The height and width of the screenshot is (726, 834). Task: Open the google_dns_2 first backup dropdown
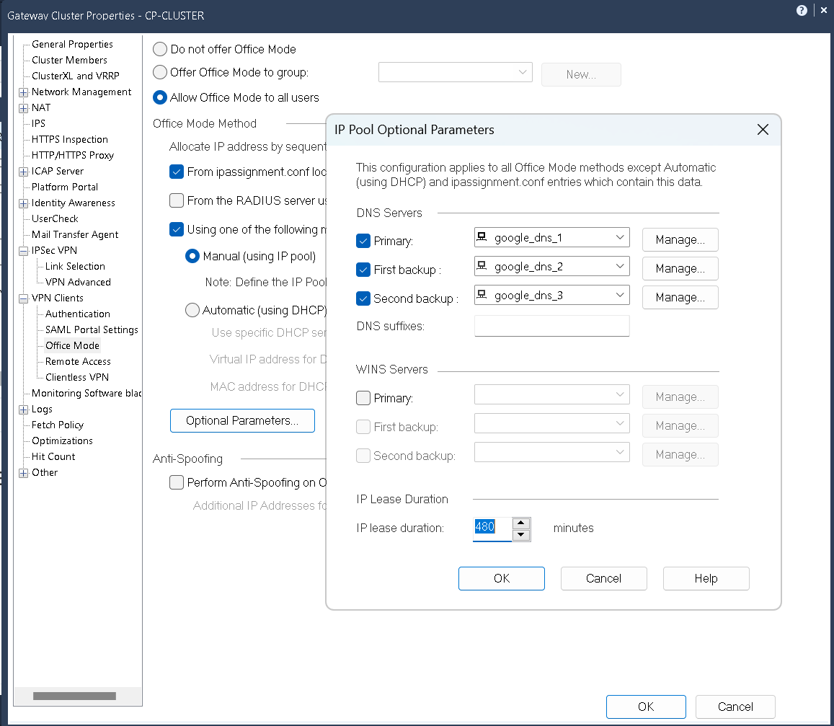click(620, 267)
